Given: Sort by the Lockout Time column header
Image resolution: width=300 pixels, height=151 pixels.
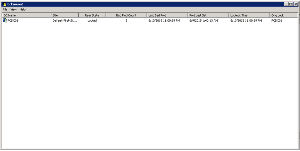Looking at the screenshot, I should 249,15.
